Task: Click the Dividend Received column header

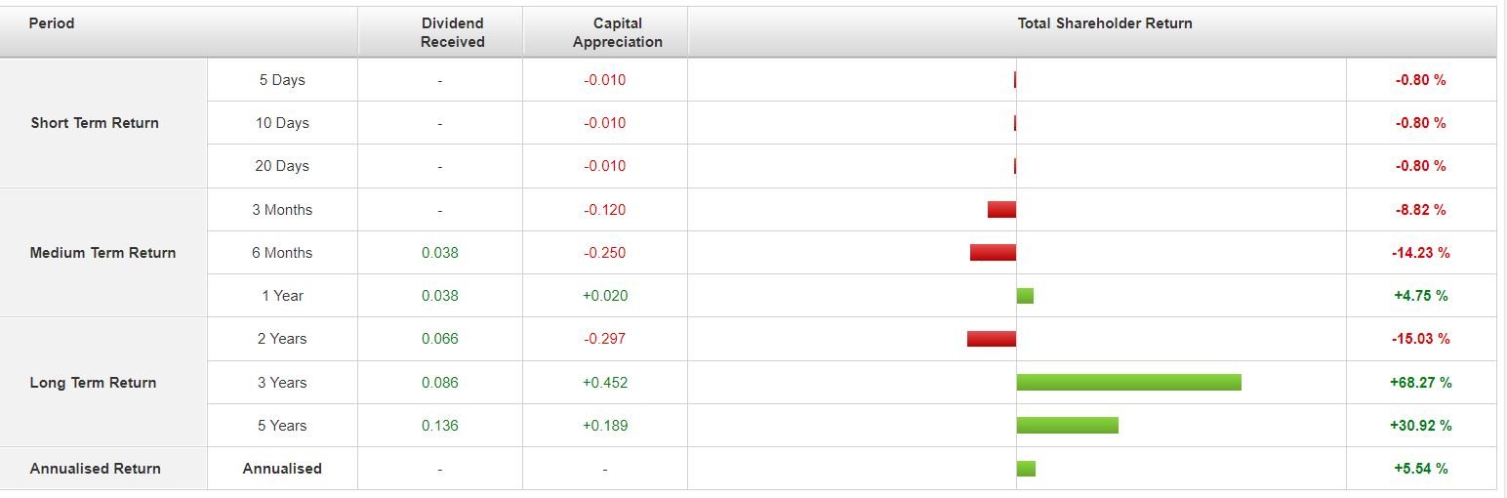Action: [452, 32]
